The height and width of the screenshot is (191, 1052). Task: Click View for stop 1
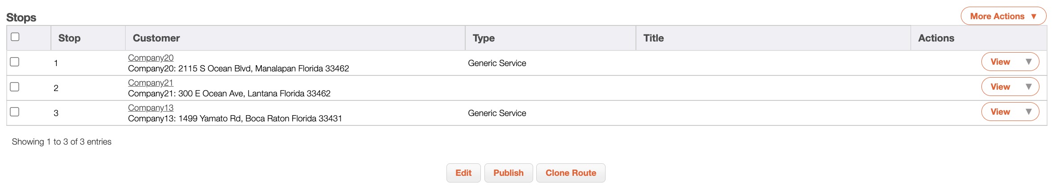1000,62
